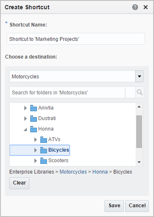Click the Save button
Image resolution: width=154 pixels, height=217 pixels.
coord(114,206)
